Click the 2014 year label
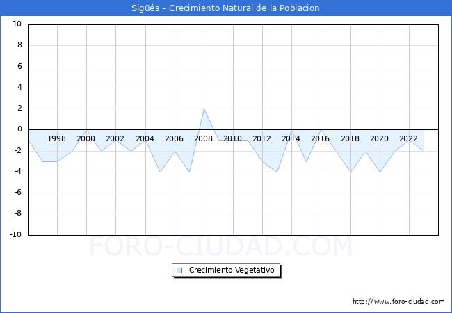The image size is (452, 313). (291, 138)
